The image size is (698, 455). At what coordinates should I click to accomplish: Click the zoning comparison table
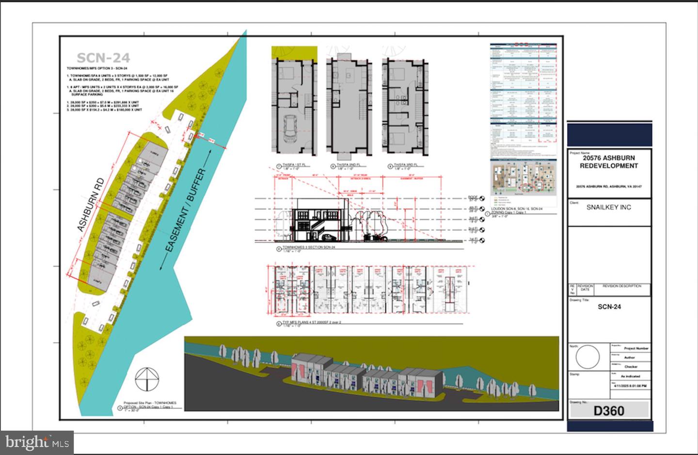[x=524, y=93]
